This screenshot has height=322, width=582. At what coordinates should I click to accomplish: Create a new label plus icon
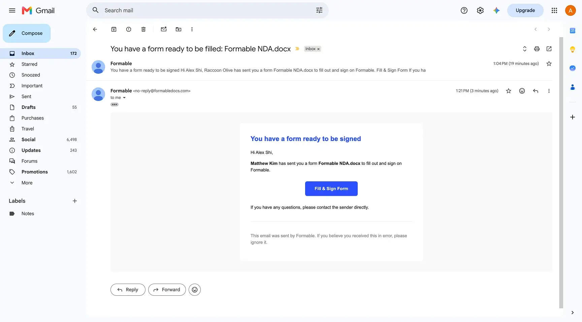coord(75,201)
